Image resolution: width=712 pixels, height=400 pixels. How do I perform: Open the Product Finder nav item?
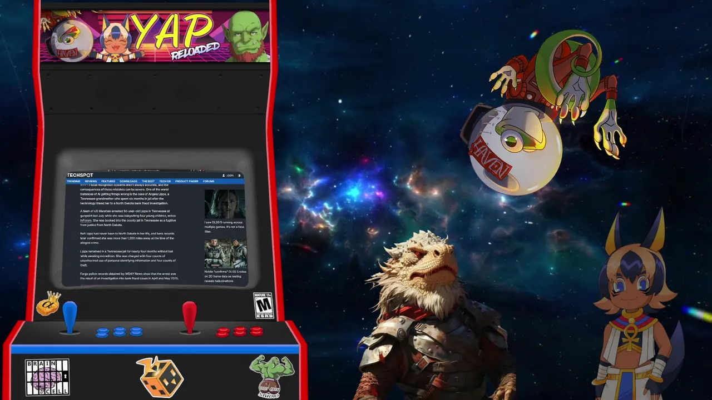click(186, 181)
